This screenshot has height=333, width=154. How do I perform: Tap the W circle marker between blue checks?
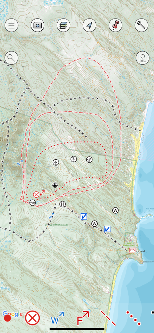point(95,224)
